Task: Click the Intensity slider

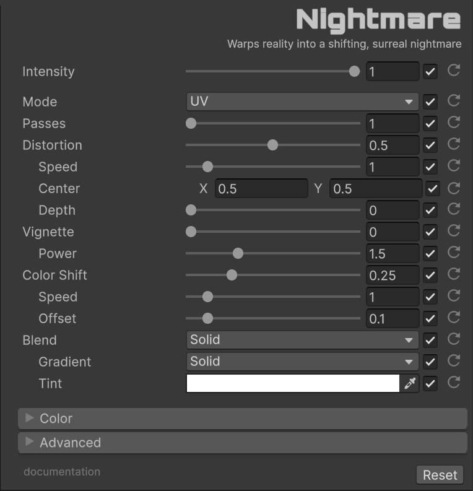Action: pyautogui.click(x=272, y=71)
